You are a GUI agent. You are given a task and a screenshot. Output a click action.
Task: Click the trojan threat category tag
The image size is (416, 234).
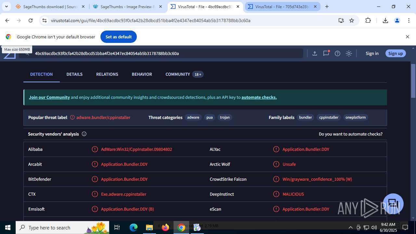[225, 117]
